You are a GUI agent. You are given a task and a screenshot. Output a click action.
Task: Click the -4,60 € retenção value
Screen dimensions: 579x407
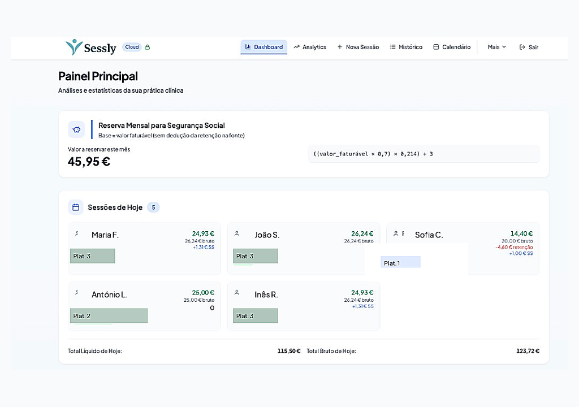click(x=514, y=248)
